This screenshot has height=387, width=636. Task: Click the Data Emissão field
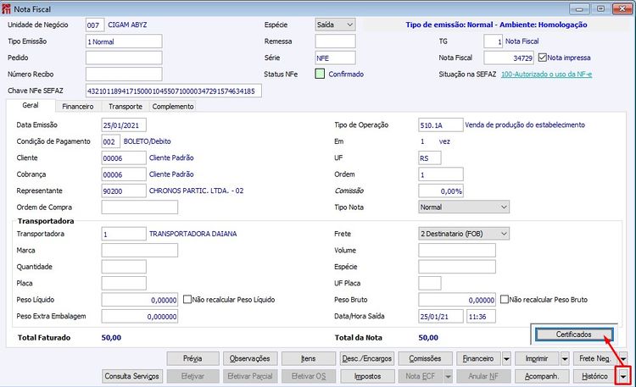tap(124, 125)
